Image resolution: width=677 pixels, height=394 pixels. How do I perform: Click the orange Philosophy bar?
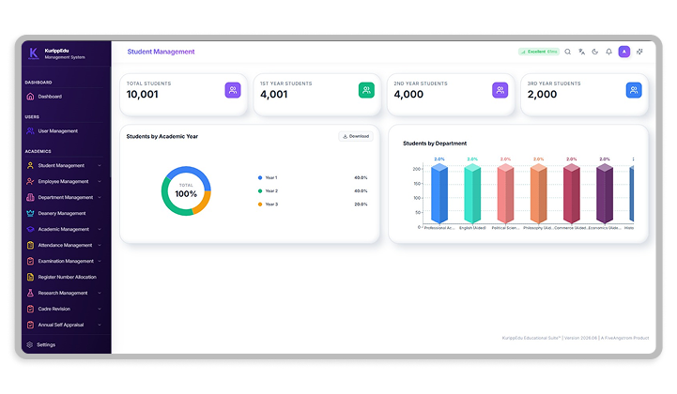(538, 194)
